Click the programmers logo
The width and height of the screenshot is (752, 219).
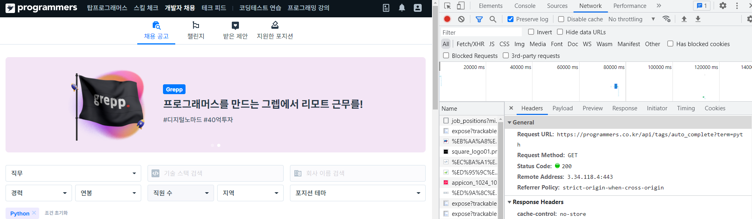pos(41,8)
